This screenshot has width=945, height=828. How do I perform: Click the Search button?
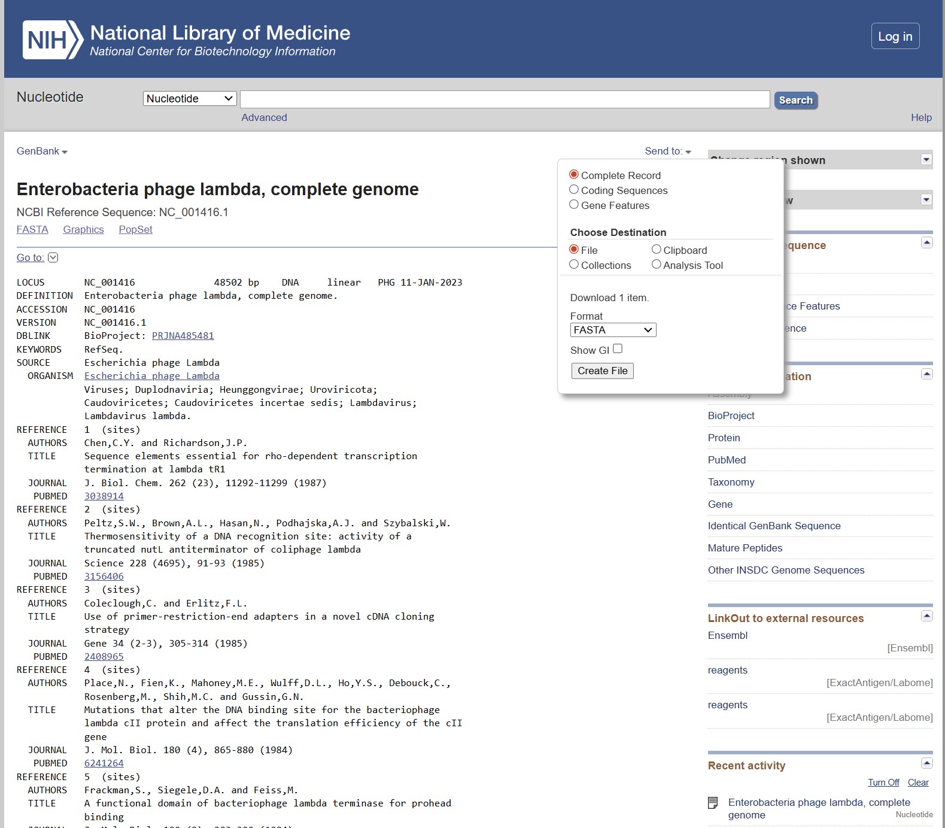pyautogui.click(x=796, y=100)
